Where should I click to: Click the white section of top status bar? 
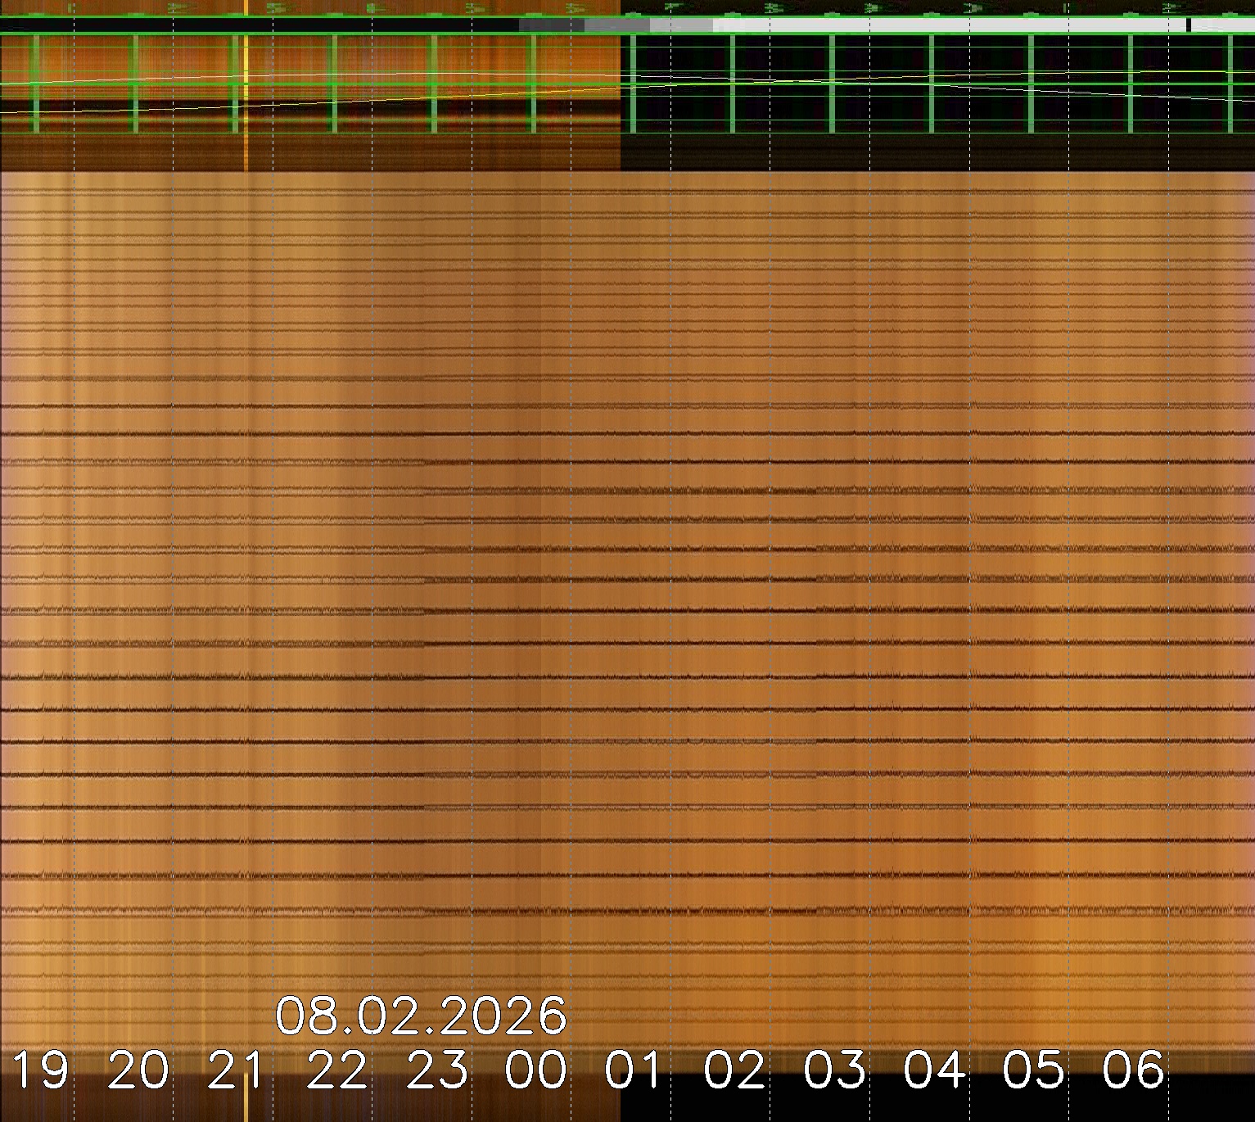click(x=941, y=25)
